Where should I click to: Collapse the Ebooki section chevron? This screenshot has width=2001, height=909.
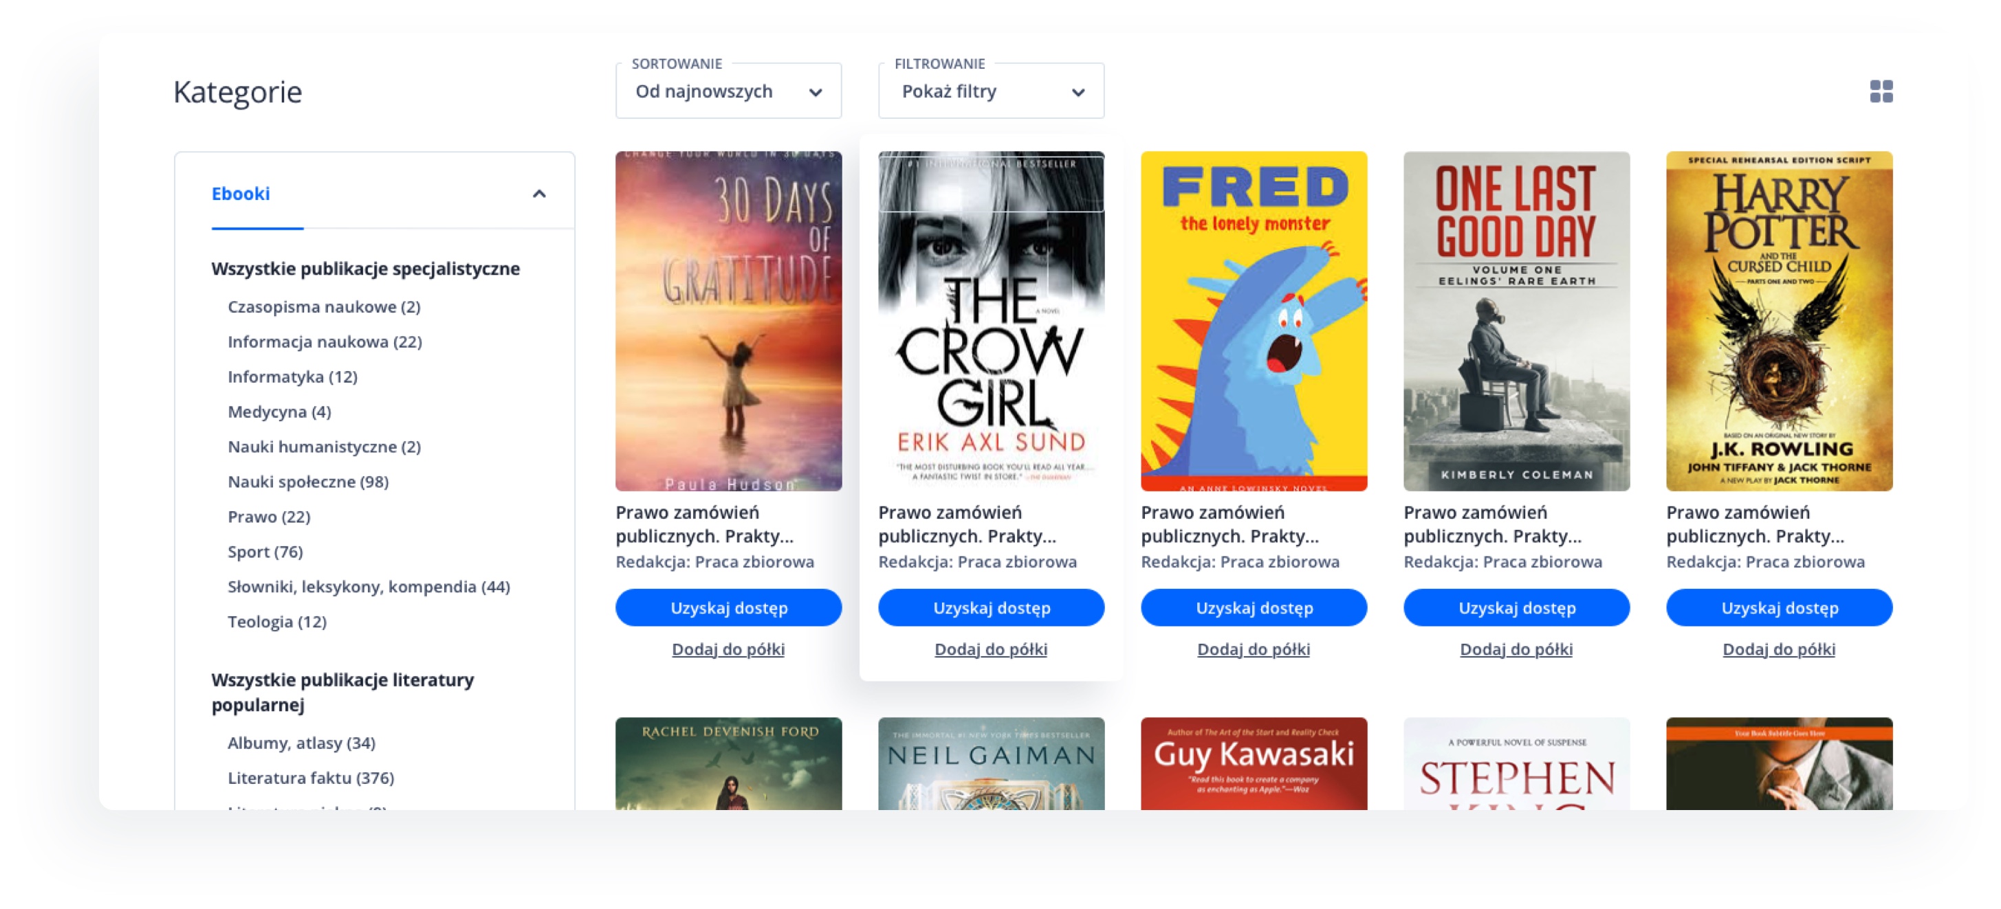pyautogui.click(x=539, y=194)
